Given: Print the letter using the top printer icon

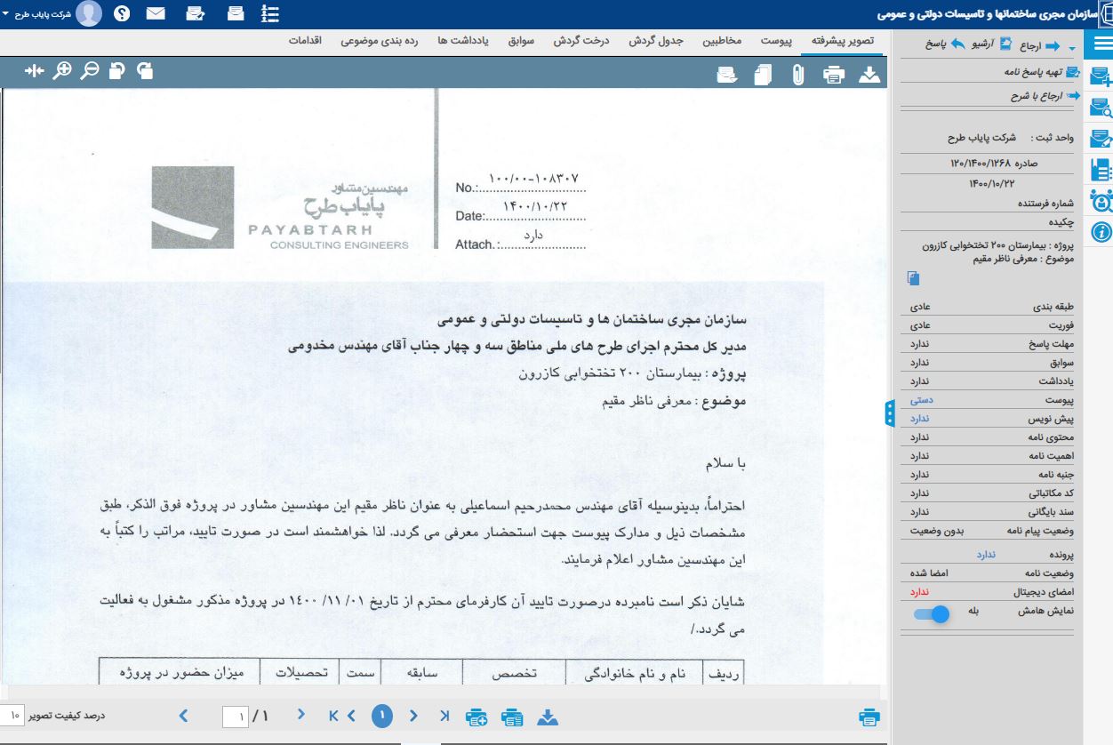Looking at the screenshot, I should tap(833, 75).
